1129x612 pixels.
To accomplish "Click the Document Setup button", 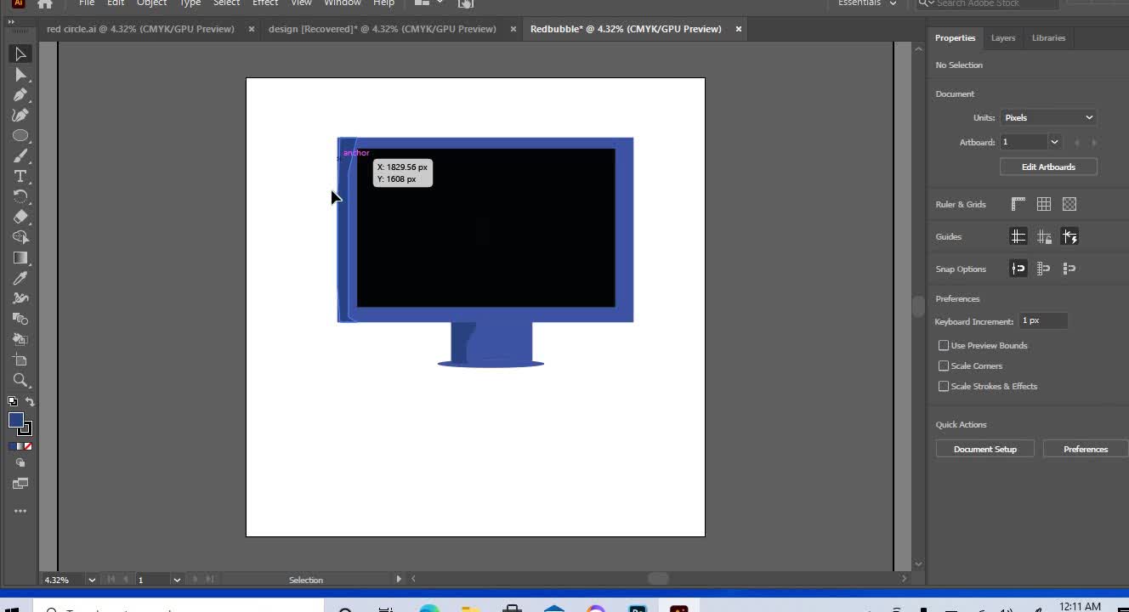I will (984, 449).
